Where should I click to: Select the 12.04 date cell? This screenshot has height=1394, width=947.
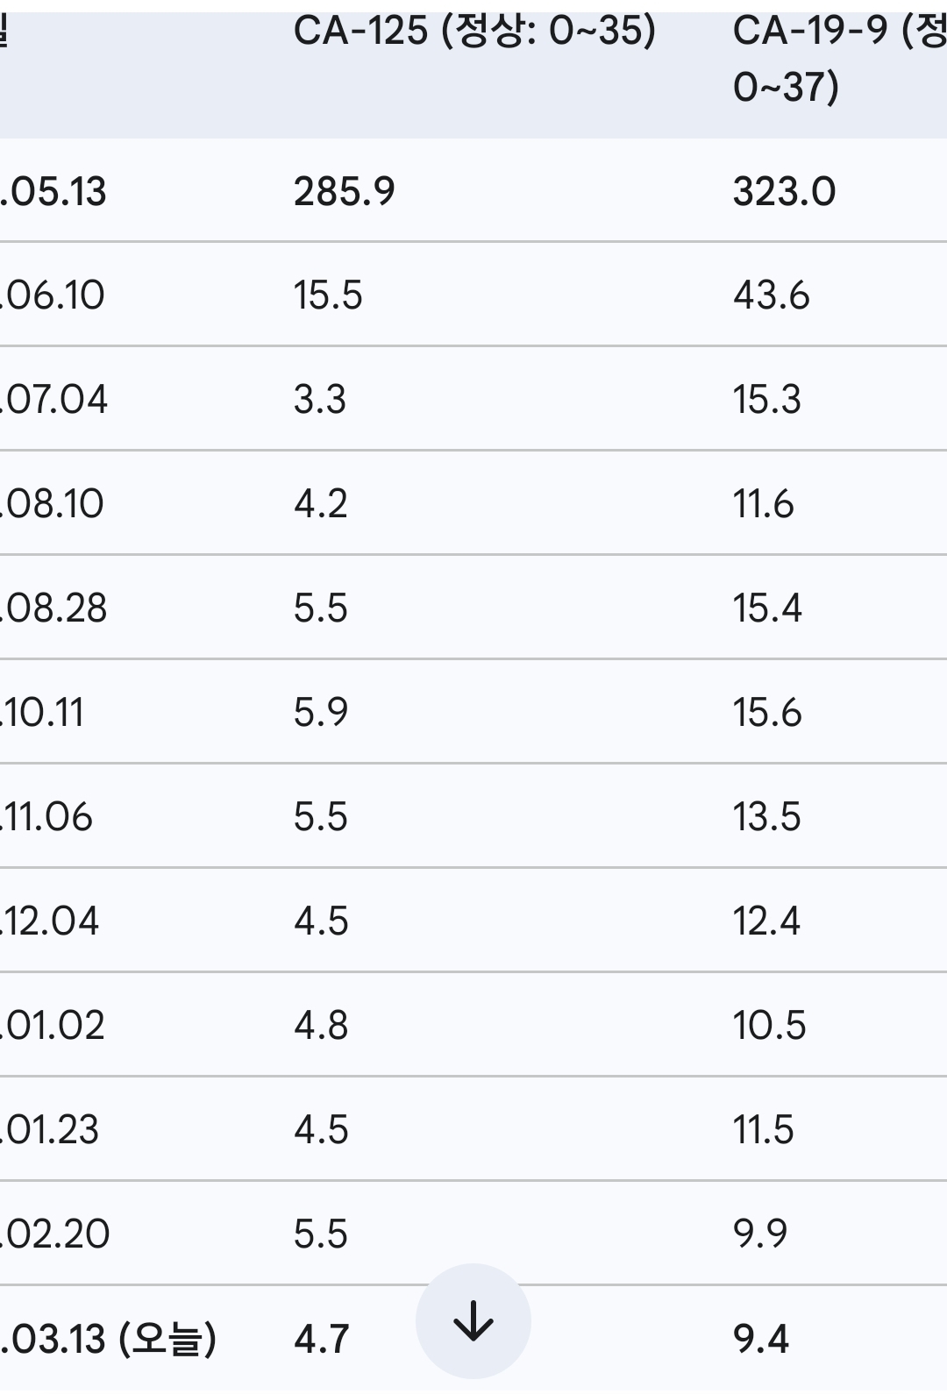pyautogui.click(x=50, y=921)
